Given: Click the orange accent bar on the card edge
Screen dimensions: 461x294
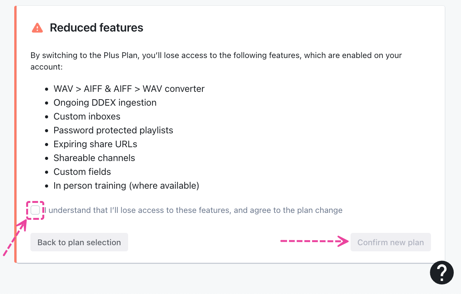Looking at the screenshot, I should coord(16,135).
